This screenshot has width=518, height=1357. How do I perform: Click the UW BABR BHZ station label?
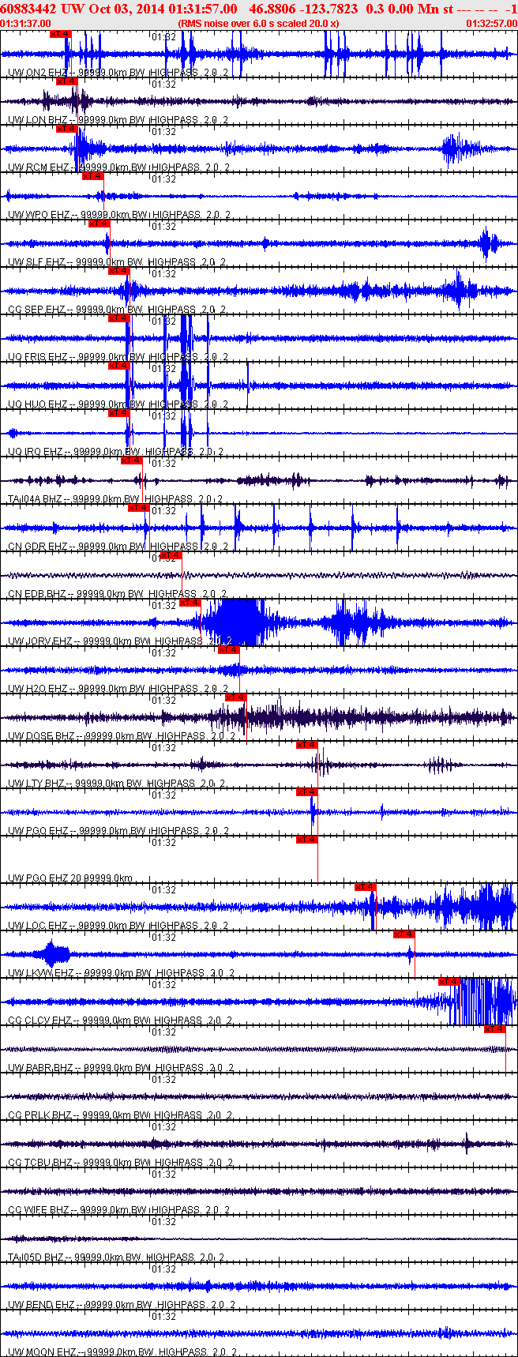coord(121,1068)
